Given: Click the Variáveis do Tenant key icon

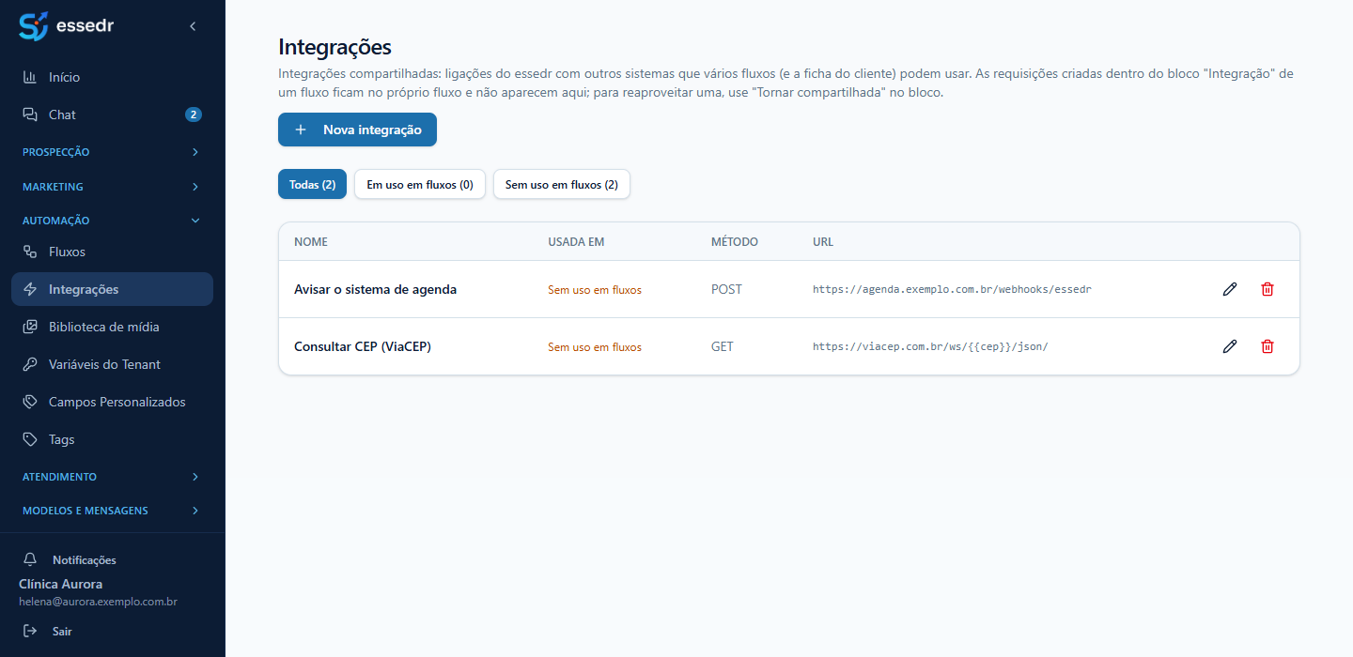Looking at the screenshot, I should [x=30, y=364].
